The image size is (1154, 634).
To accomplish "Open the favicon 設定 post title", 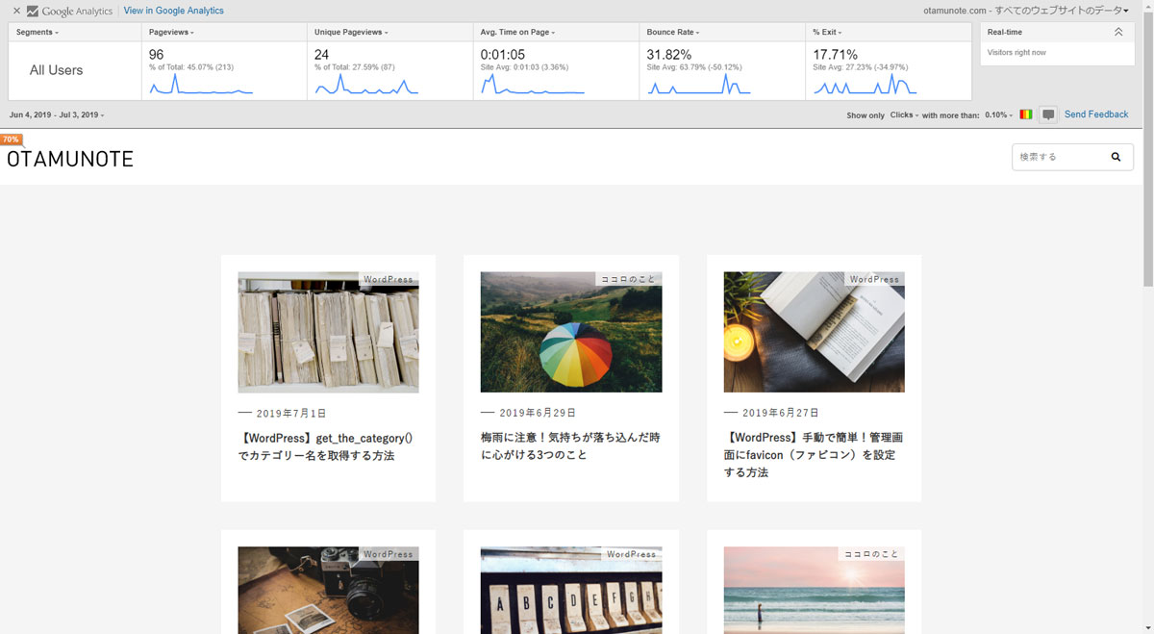I will 814,455.
